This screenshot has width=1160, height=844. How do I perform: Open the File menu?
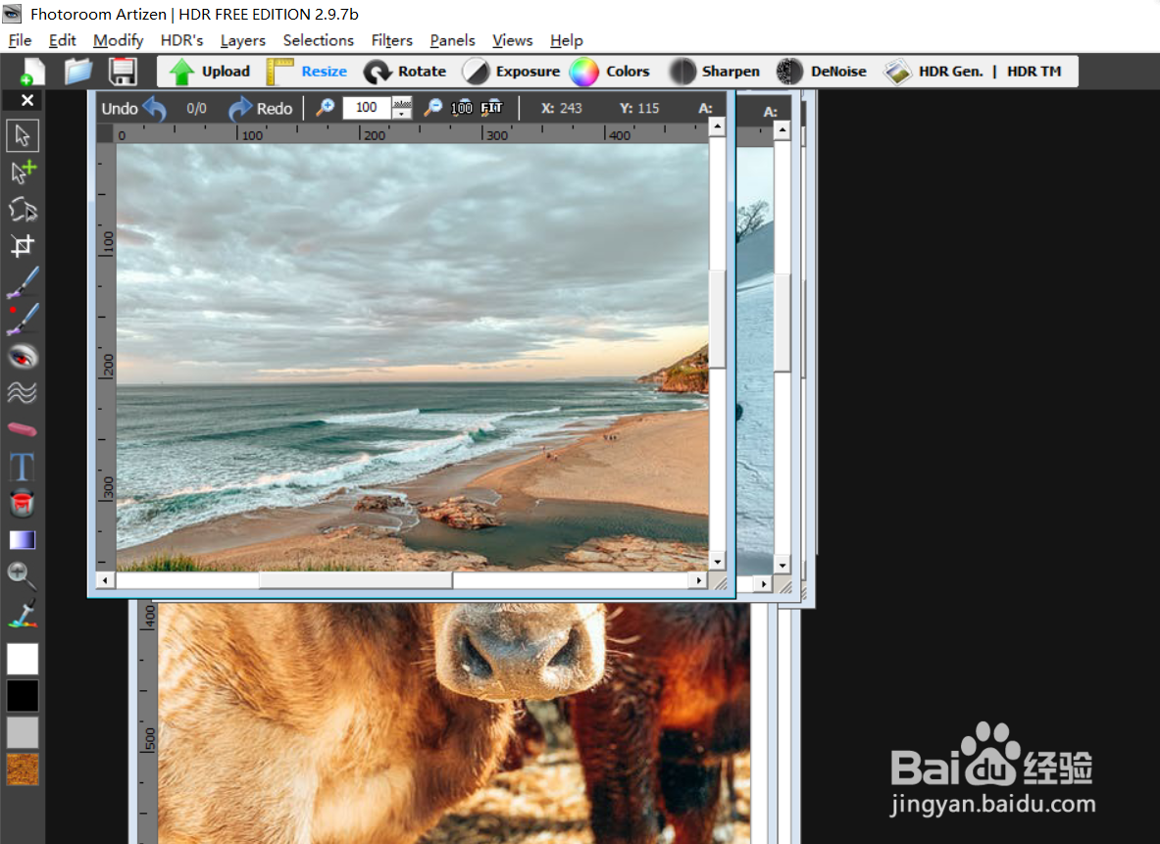[x=20, y=41]
